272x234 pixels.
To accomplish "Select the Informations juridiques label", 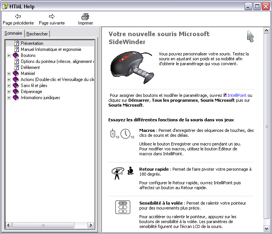I will (40, 98).
